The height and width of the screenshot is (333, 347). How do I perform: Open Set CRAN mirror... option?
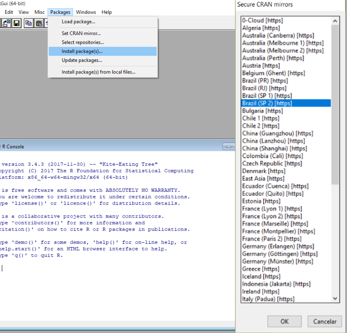pos(81,33)
